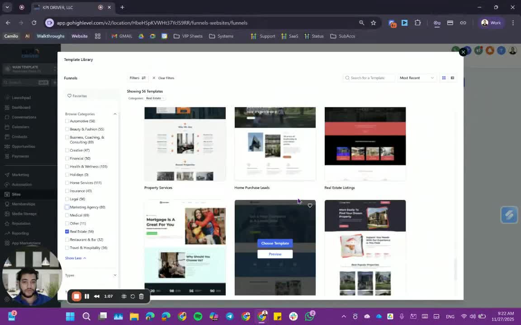Screen dimensions: 521x325
Task: Open the tab search dropdown arrow
Action: click(7, 7)
